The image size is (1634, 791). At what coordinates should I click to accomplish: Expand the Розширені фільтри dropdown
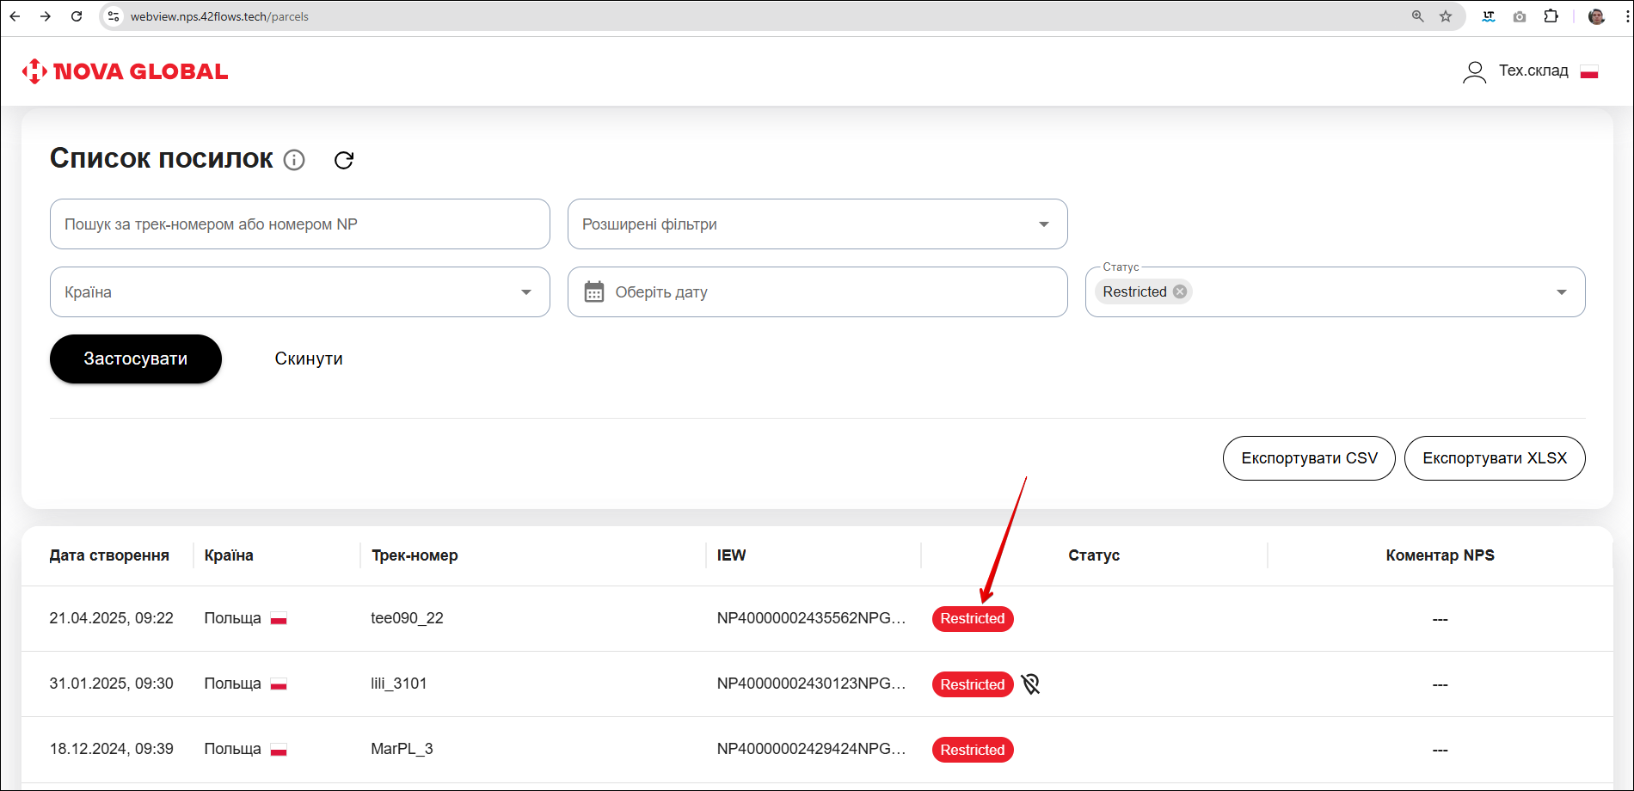(x=1043, y=224)
